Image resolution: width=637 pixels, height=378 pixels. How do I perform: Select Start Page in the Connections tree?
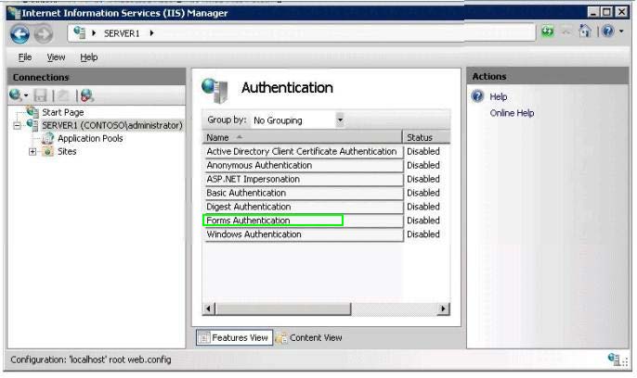point(63,112)
